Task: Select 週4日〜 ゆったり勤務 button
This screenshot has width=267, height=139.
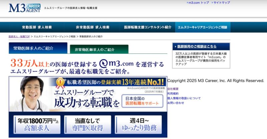Action: (x=138, y=125)
